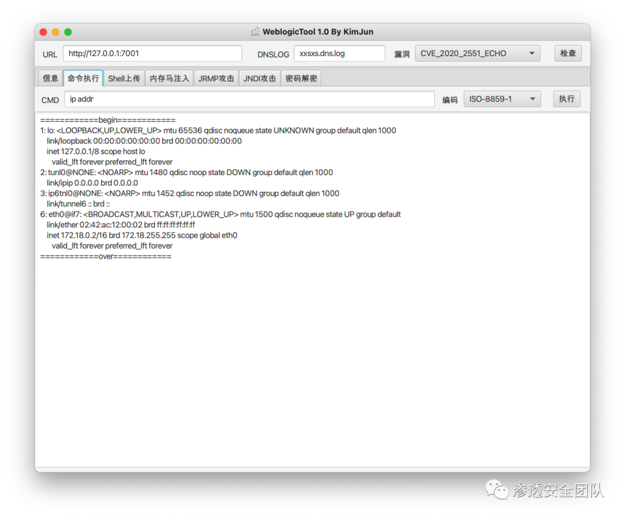Screen dimensions: 625x518
Task: Click the '3: ip6tnl0@NONE' output line
Action: pos(190,194)
